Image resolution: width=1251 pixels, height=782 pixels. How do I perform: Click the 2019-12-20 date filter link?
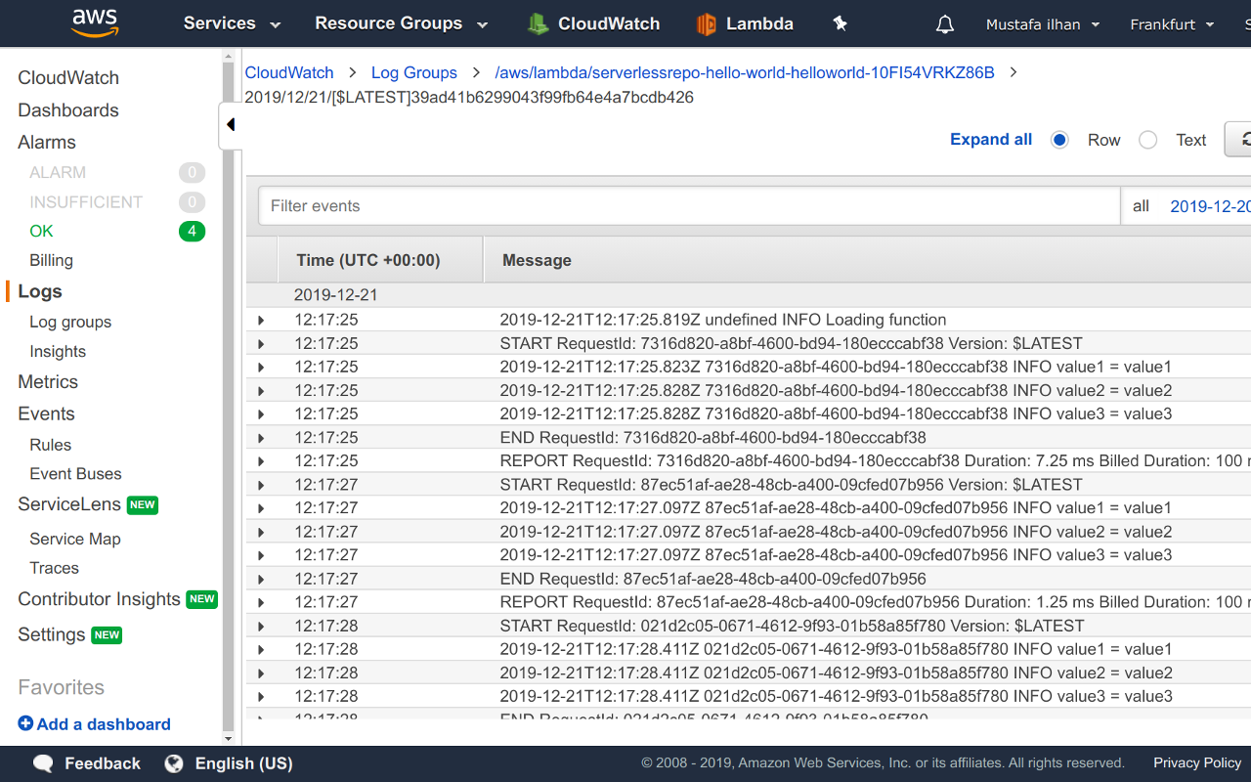pos(1210,206)
